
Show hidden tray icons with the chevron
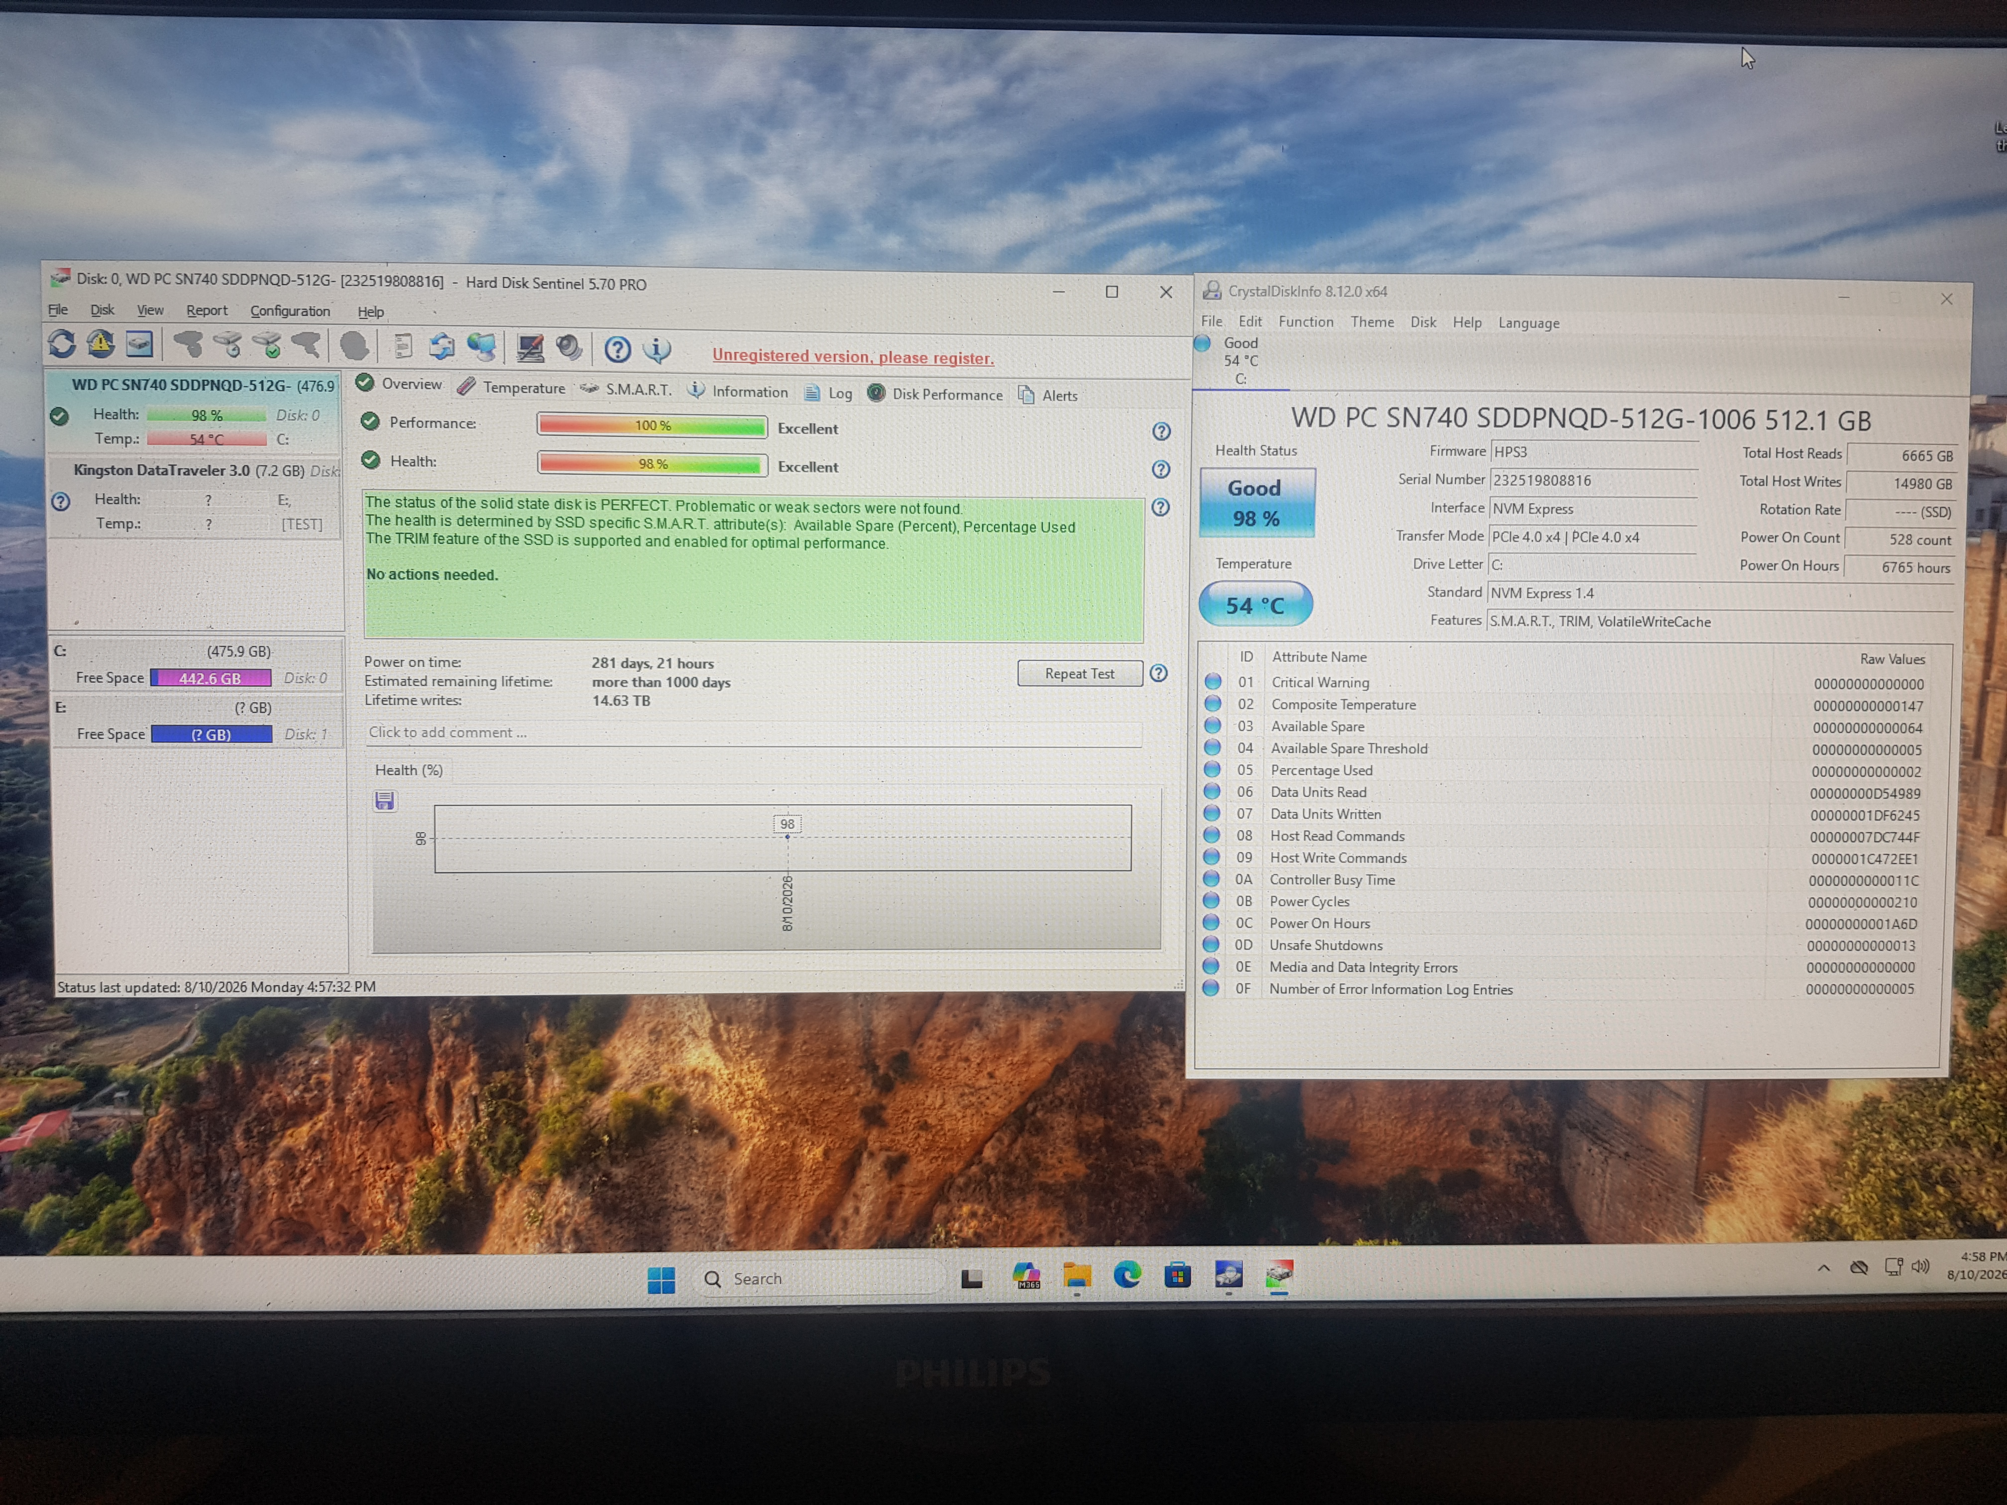click(1824, 1268)
